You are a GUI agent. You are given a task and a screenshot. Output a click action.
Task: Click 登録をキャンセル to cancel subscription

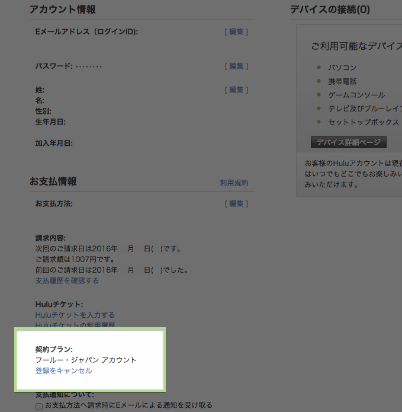[63, 371]
